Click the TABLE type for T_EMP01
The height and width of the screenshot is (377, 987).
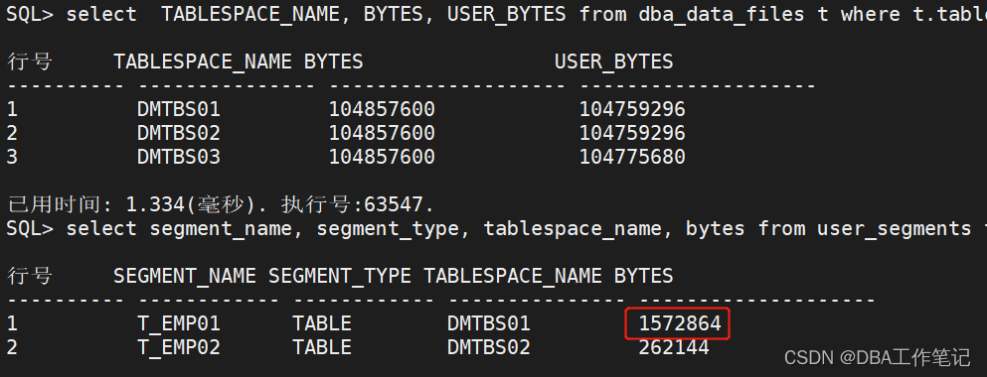point(322,323)
